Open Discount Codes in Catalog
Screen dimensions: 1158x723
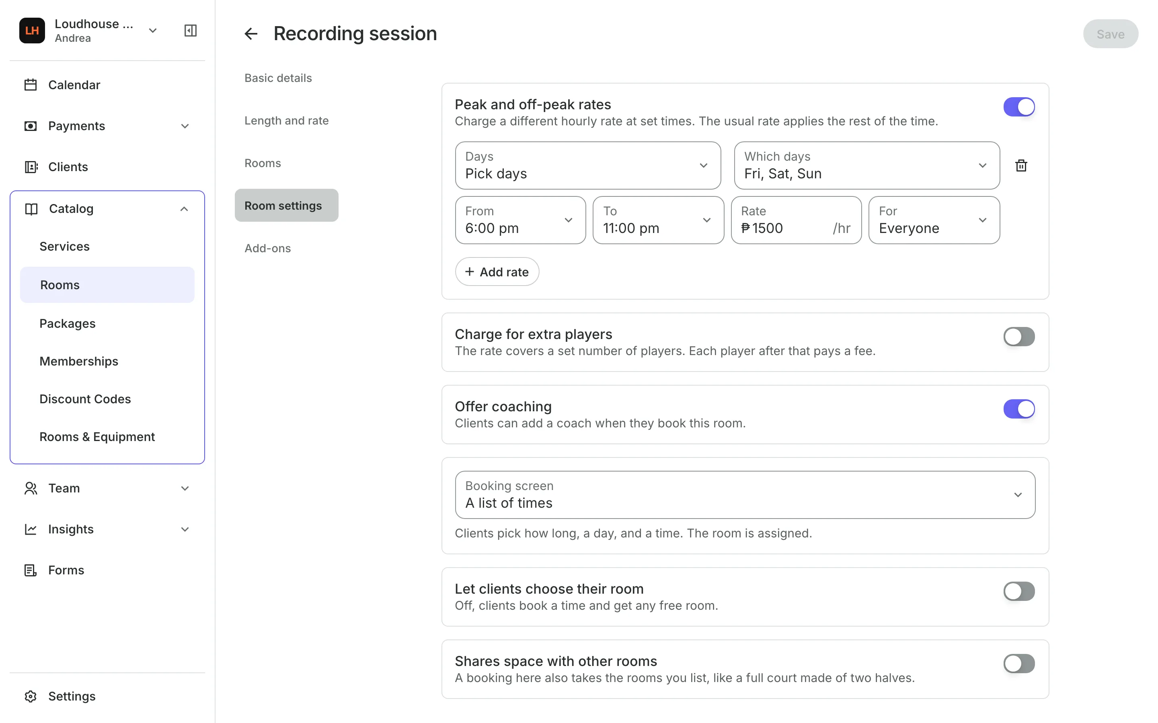[x=85, y=399]
